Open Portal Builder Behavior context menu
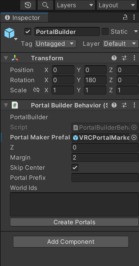 coord(134,105)
